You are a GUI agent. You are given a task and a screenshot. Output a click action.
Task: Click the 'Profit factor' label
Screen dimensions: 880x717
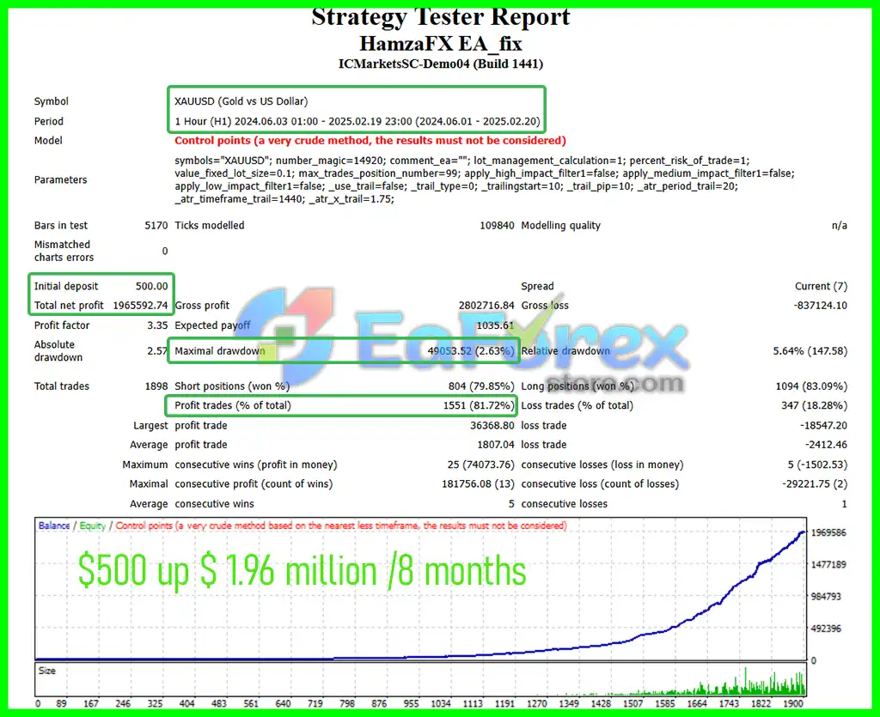(62, 325)
